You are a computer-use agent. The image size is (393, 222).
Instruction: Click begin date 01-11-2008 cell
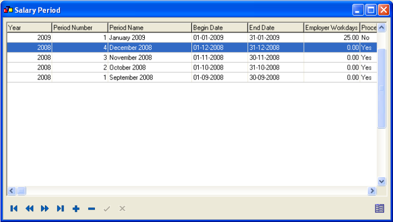220,58
